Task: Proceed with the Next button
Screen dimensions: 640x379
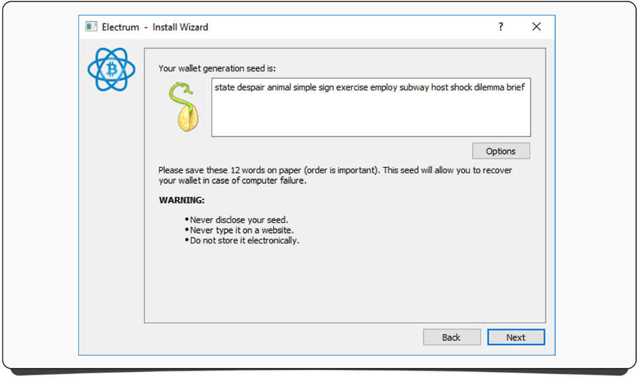Action: click(x=515, y=337)
